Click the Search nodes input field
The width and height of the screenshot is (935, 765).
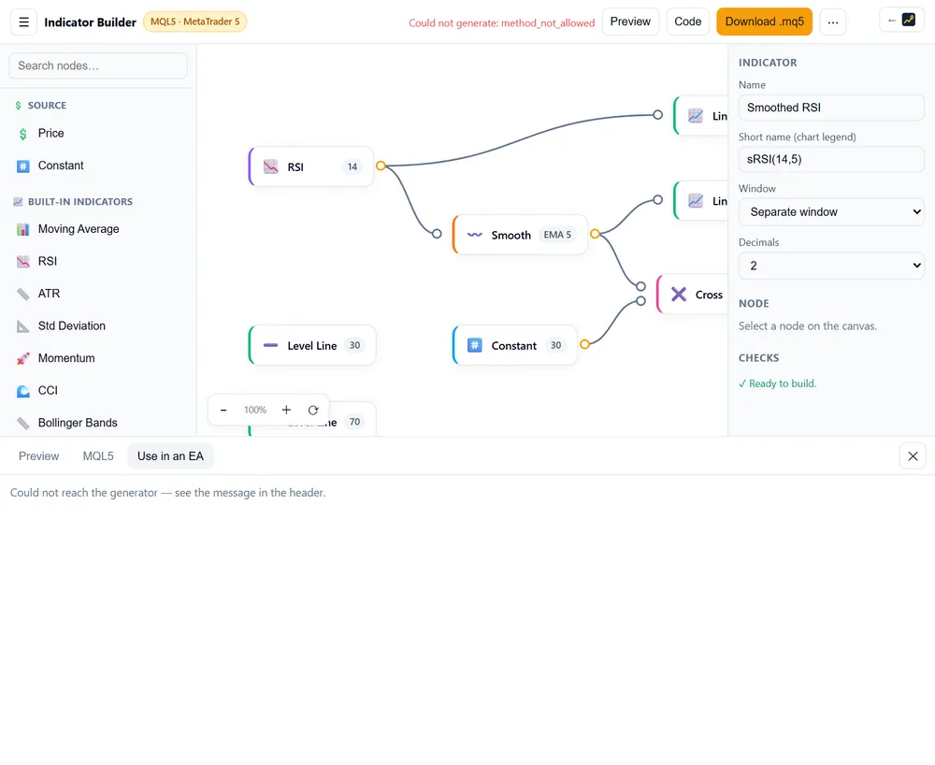(x=98, y=65)
